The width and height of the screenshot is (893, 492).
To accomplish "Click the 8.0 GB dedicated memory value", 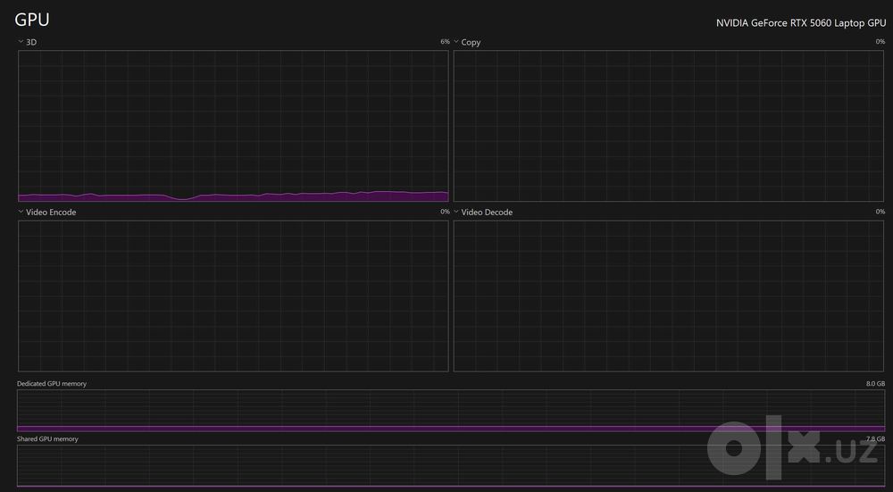I will [875, 384].
